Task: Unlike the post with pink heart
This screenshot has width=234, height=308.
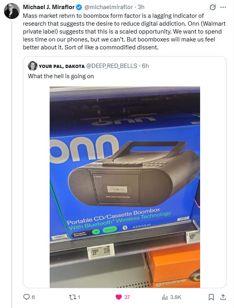Action: tap(119, 297)
